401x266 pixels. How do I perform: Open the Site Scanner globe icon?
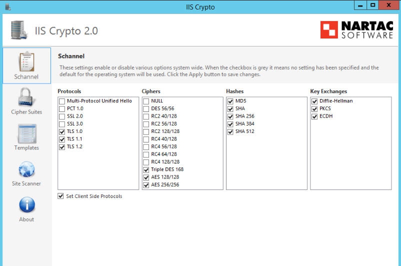pos(26,169)
